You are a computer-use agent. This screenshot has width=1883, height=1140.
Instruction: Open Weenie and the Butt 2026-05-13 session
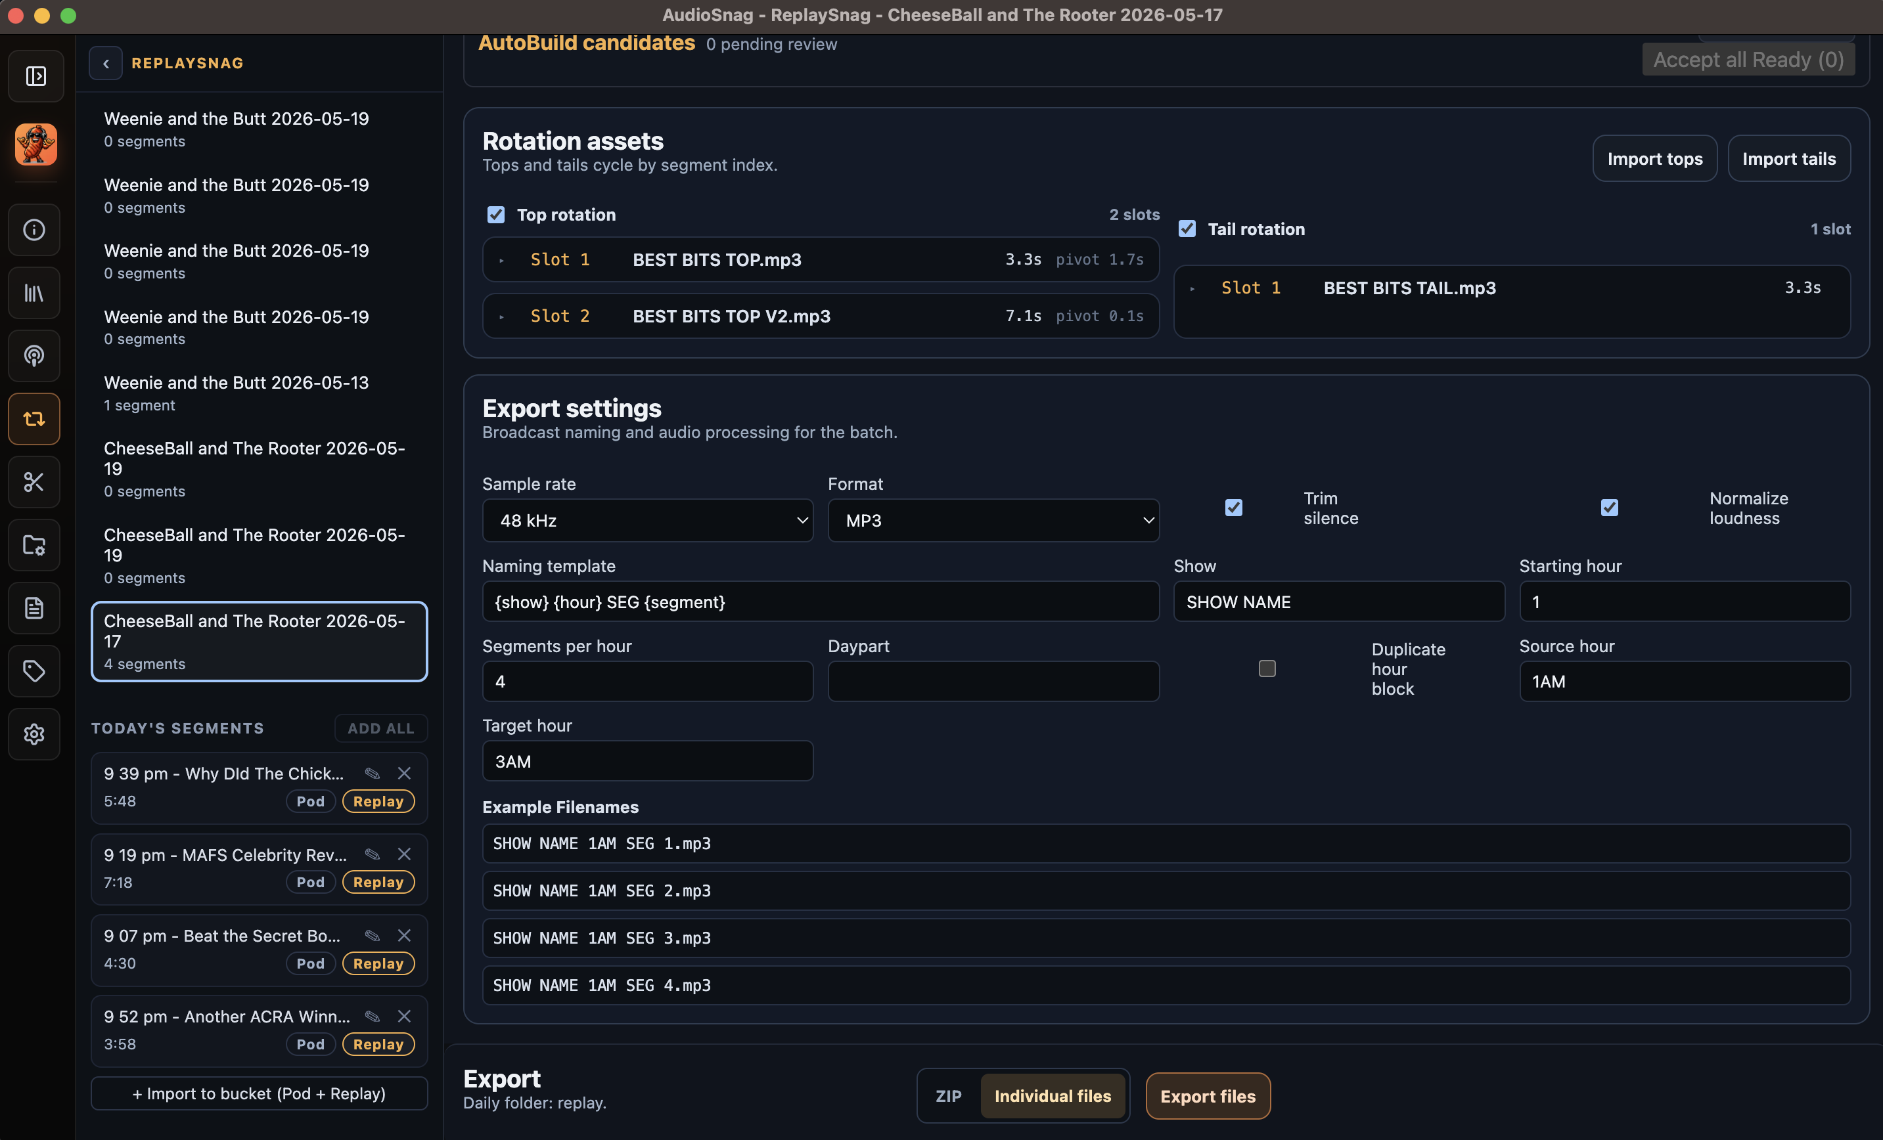pos(259,393)
